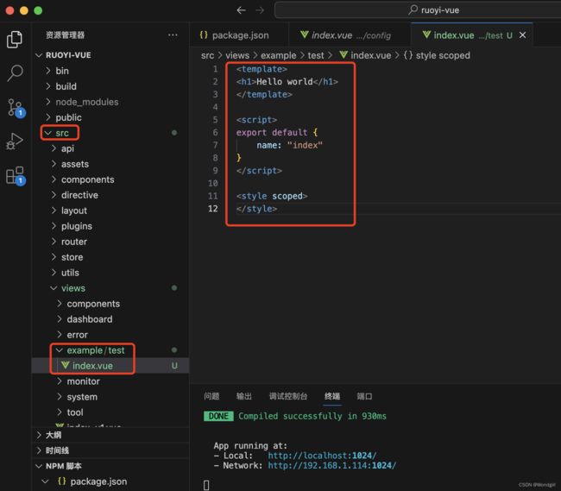Open the Source Control view
Image resolution: width=561 pixels, height=491 pixels.
click(16, 107)
